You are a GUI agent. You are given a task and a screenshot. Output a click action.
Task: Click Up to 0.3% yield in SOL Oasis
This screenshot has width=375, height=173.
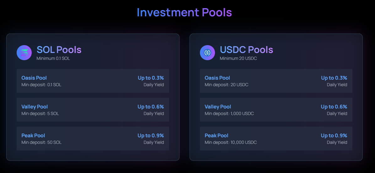click(x=151, y=78)
